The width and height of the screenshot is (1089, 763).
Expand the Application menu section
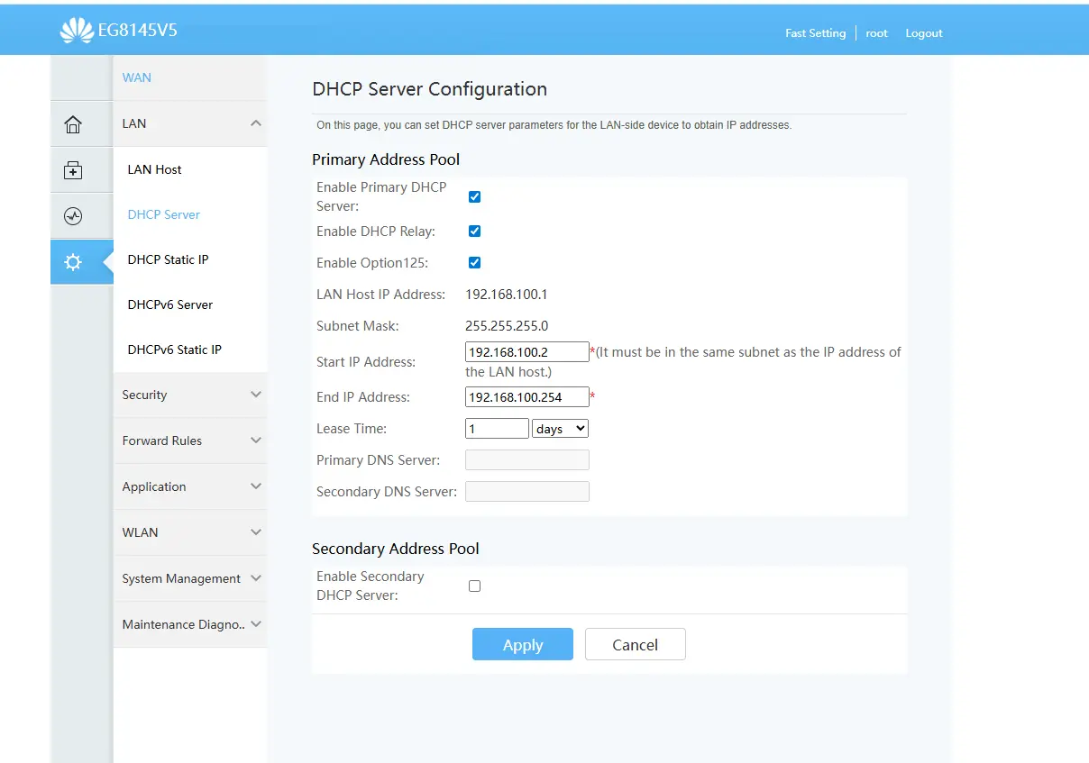[190, 486]
